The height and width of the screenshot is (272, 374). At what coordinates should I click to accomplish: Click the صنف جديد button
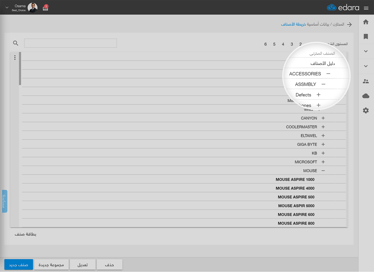(19, 265)
